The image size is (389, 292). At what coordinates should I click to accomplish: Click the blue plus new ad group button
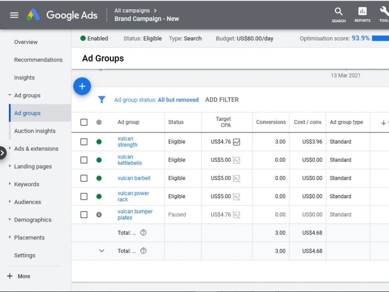point(82,86)
